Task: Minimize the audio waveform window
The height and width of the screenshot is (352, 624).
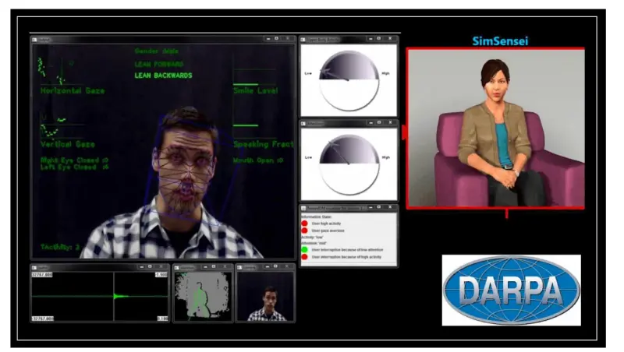Action: point(141,266)
